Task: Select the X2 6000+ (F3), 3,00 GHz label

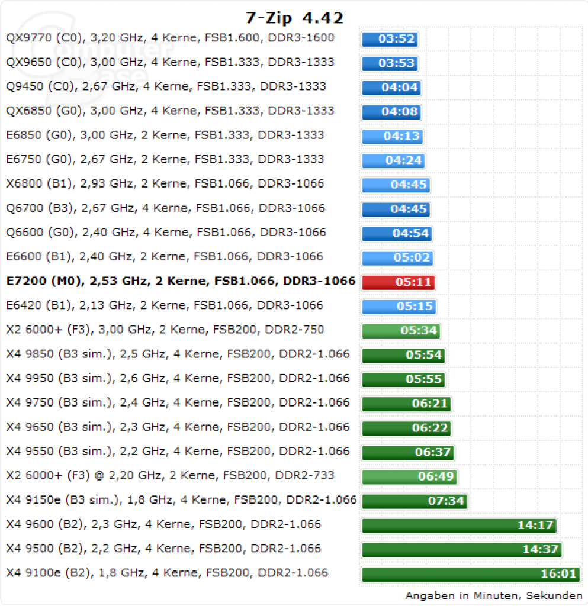Action: click(165, 330)
